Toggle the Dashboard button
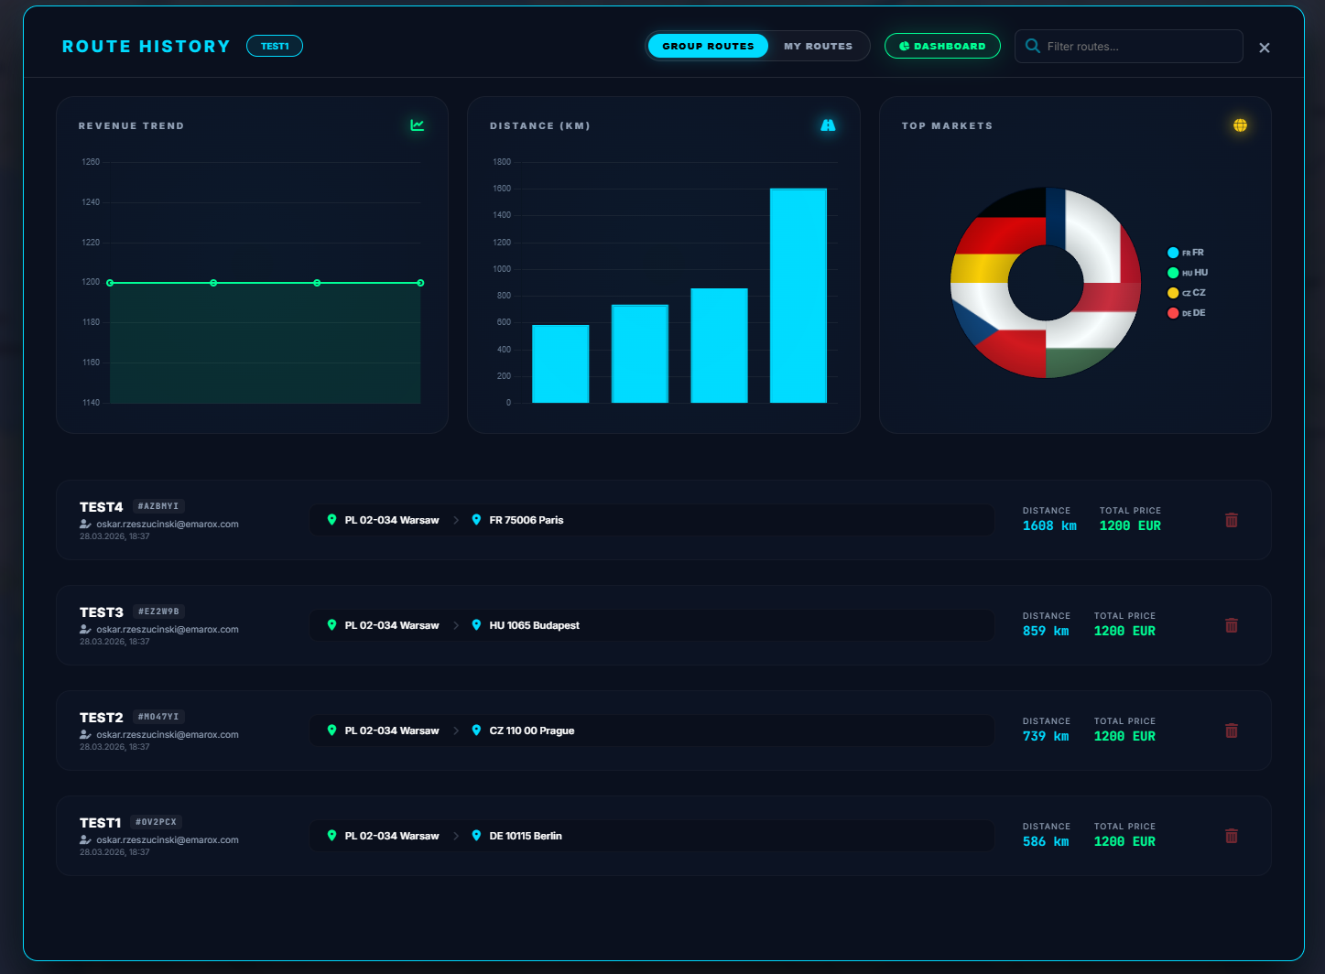This screenshot has width=1325, height=974. pyautogui.click(x=942, y=46)
